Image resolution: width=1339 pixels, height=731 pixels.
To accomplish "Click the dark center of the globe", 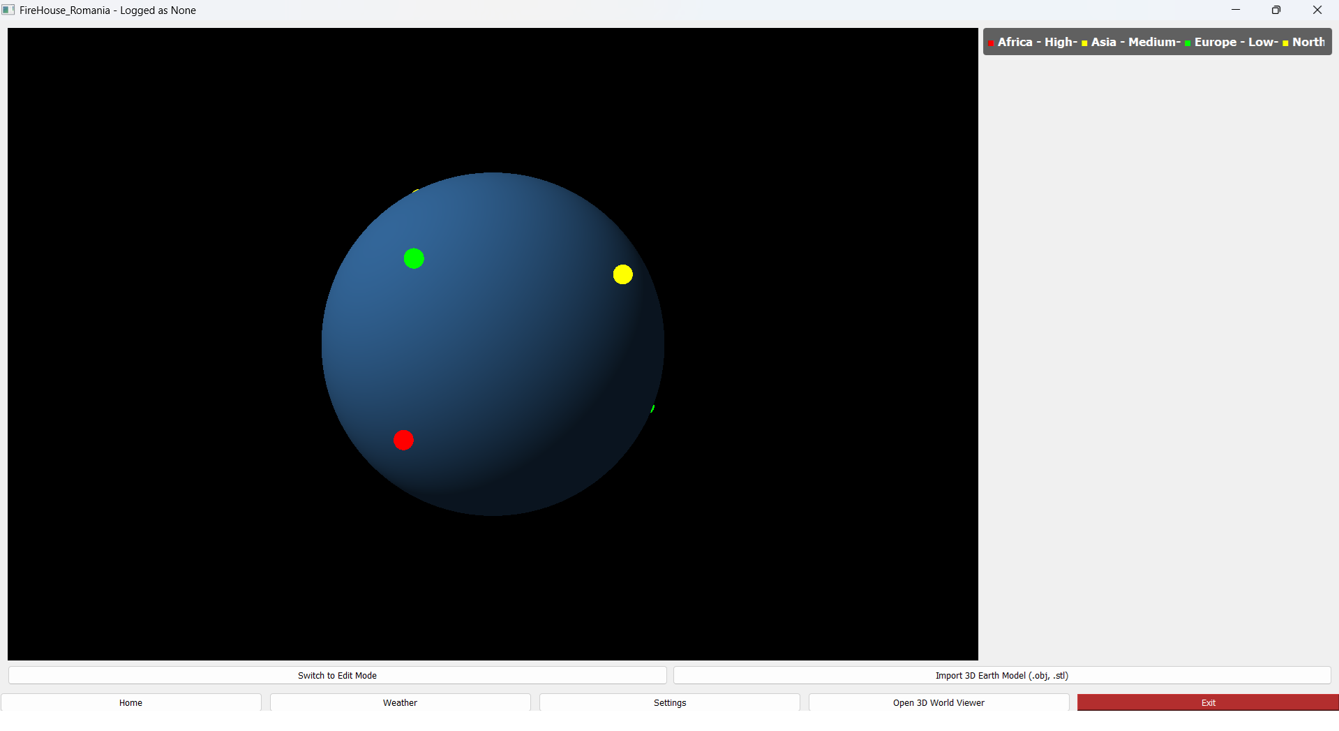I will [493, 344].
